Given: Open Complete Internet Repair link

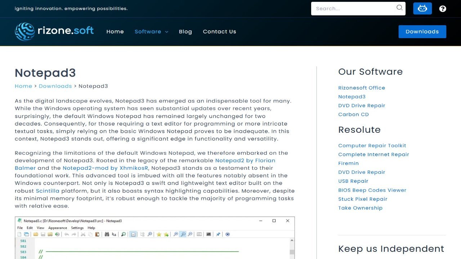Looking at the screenshot, I should tap(373, 155).
